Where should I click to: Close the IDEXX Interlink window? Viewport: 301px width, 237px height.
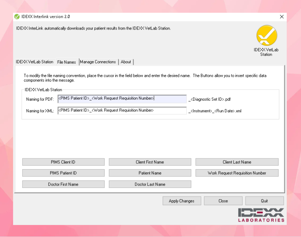pyautogui.click(x=282, y=17)
